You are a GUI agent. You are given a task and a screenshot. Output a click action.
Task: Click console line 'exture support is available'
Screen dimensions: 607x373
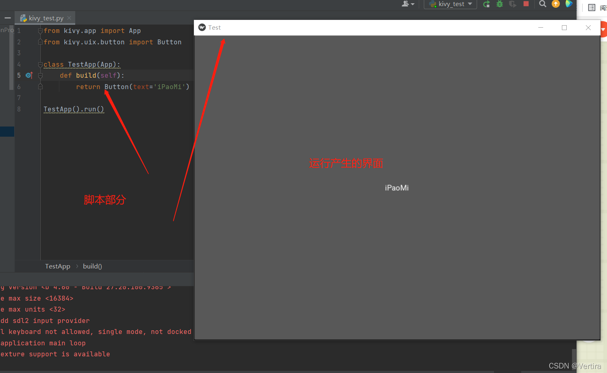pyautogui.click(x=55, y=354)
